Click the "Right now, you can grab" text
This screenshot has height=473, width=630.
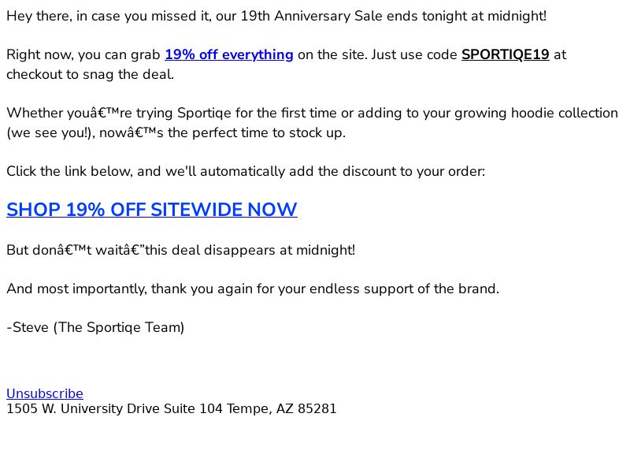pos(83,54)
